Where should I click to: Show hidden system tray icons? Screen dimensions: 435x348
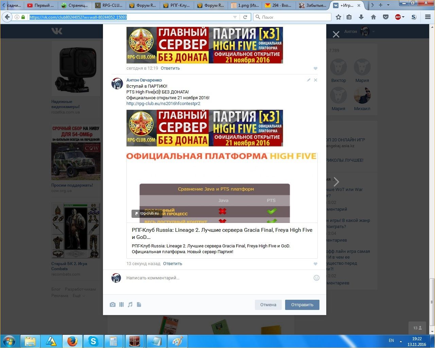tap(401, 341)
